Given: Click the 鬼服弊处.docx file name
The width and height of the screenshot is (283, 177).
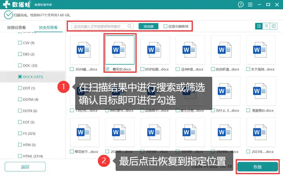Looking at the screenshot, I should coord(263,110).
